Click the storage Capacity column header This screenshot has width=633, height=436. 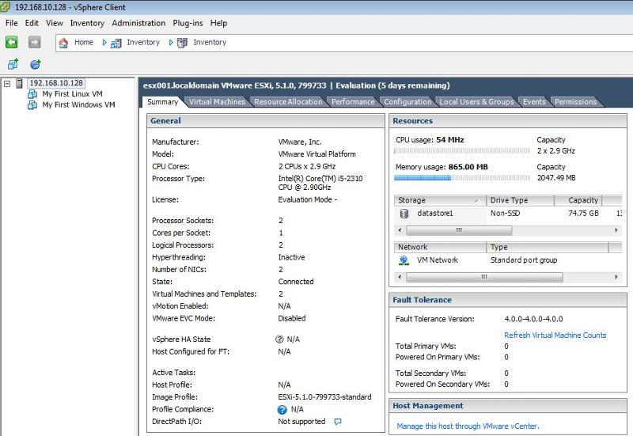[x=578, y=200]
